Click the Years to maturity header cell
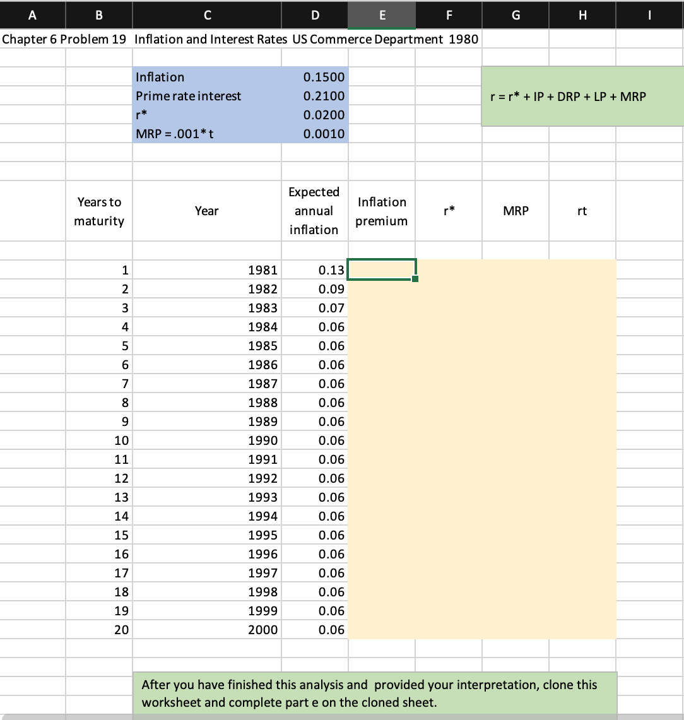 (98, 210)
